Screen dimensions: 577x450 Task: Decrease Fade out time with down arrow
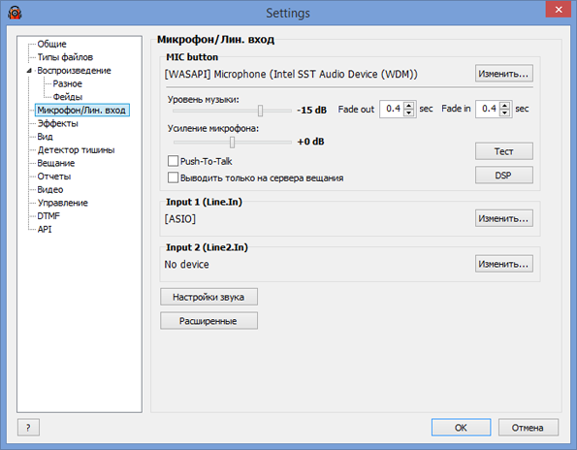click(409, 112)
